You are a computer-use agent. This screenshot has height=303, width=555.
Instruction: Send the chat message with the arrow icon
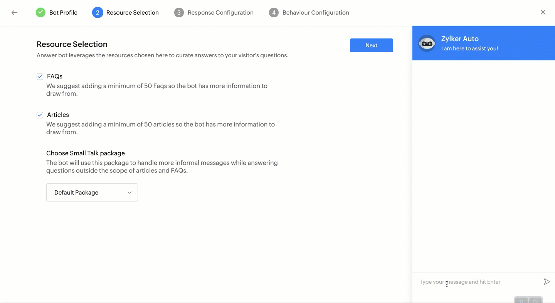click(547, 282)
